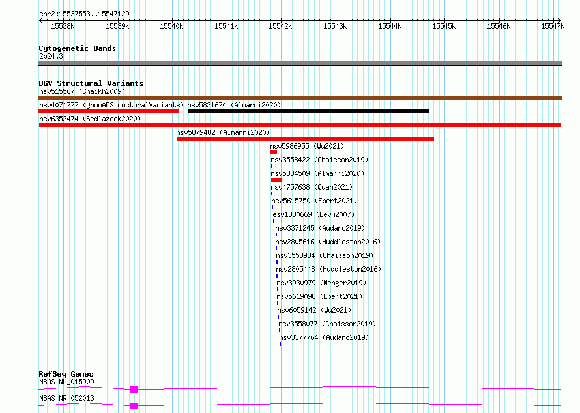This screenshot has width=580, height=413.
Task: Click the nsv5831674 (Almarri2020) label
Action: [x=234, y=105]
